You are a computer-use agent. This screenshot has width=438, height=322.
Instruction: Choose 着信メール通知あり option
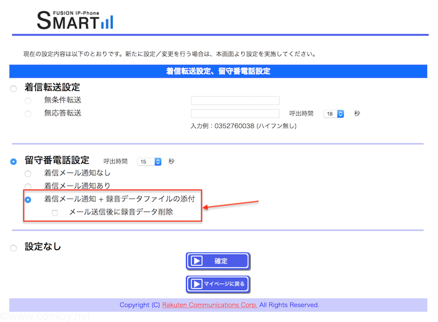tap(28, 186)
